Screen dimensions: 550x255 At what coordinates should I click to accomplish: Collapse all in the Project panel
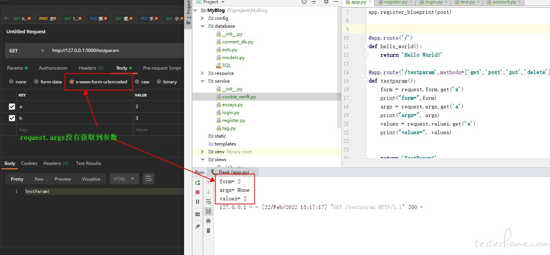pyautogui.click(x=314, y=2)
